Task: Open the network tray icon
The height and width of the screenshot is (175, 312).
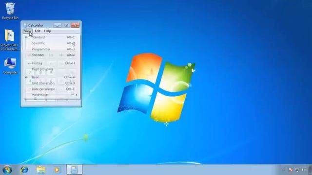Action: click(297, 170)
